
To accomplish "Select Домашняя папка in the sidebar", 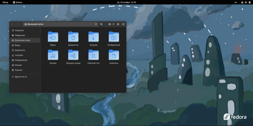I will 25,41.
